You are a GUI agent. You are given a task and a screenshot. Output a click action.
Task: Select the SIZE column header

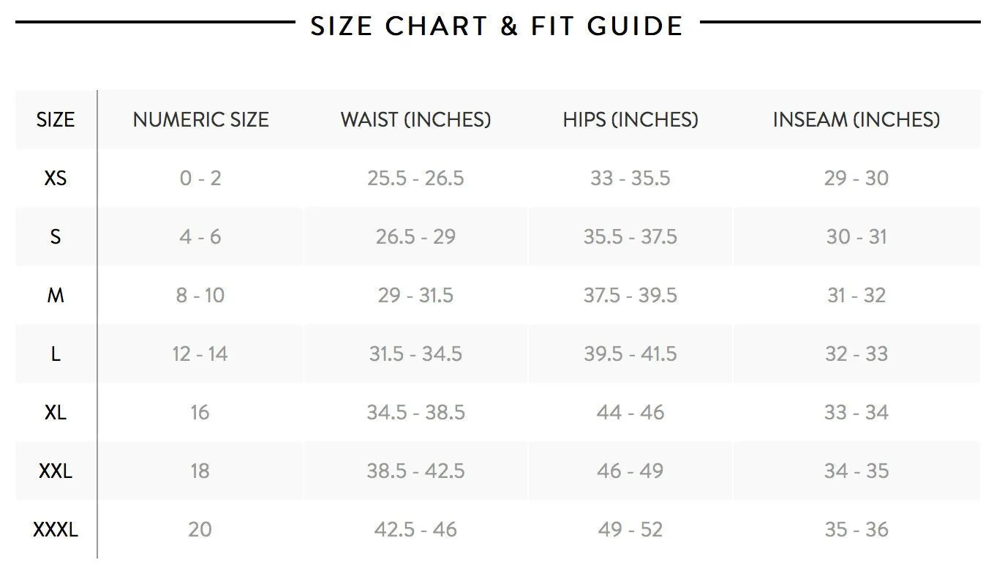coord(56,119)
